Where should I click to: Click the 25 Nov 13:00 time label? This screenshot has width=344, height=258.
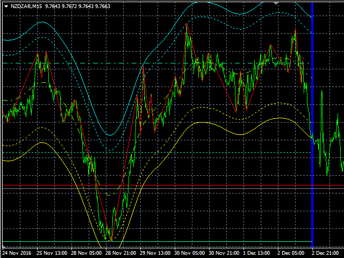(x=52, y=253)
